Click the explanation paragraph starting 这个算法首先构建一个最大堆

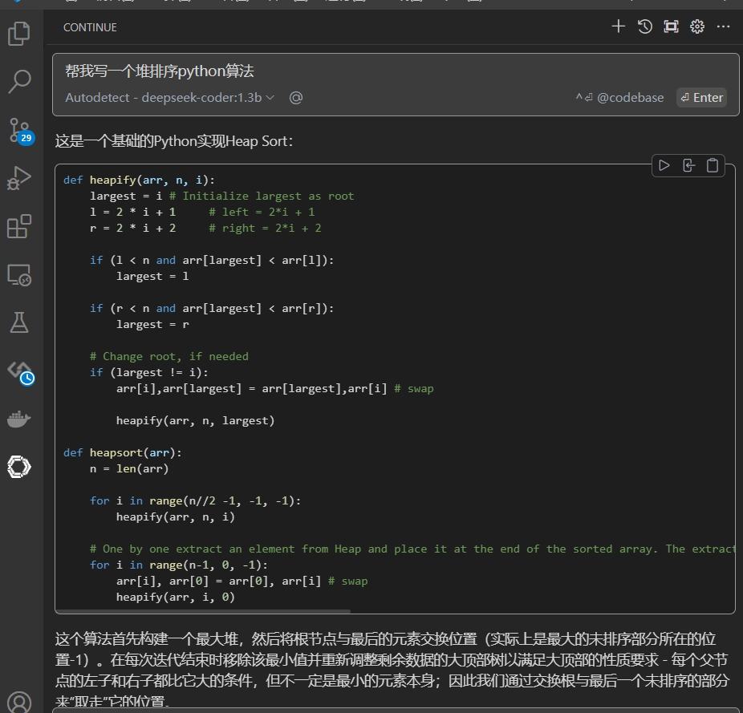(392, 670)
